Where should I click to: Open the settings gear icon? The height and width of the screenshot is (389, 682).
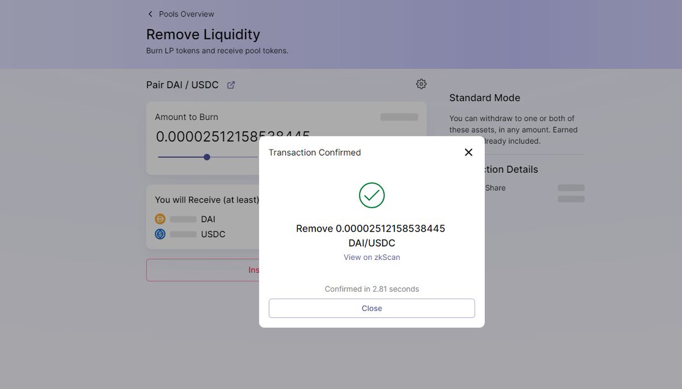coord(421,84)
